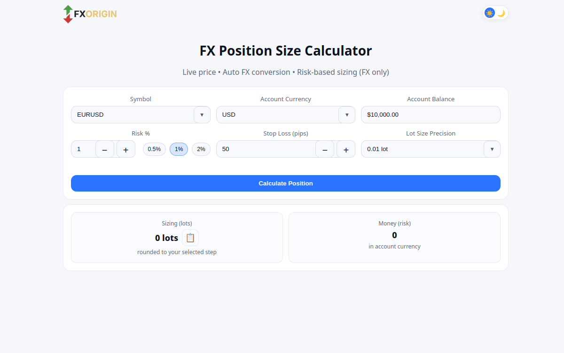
Task: Select the 1% risk preset
Action: pos(179,149)
